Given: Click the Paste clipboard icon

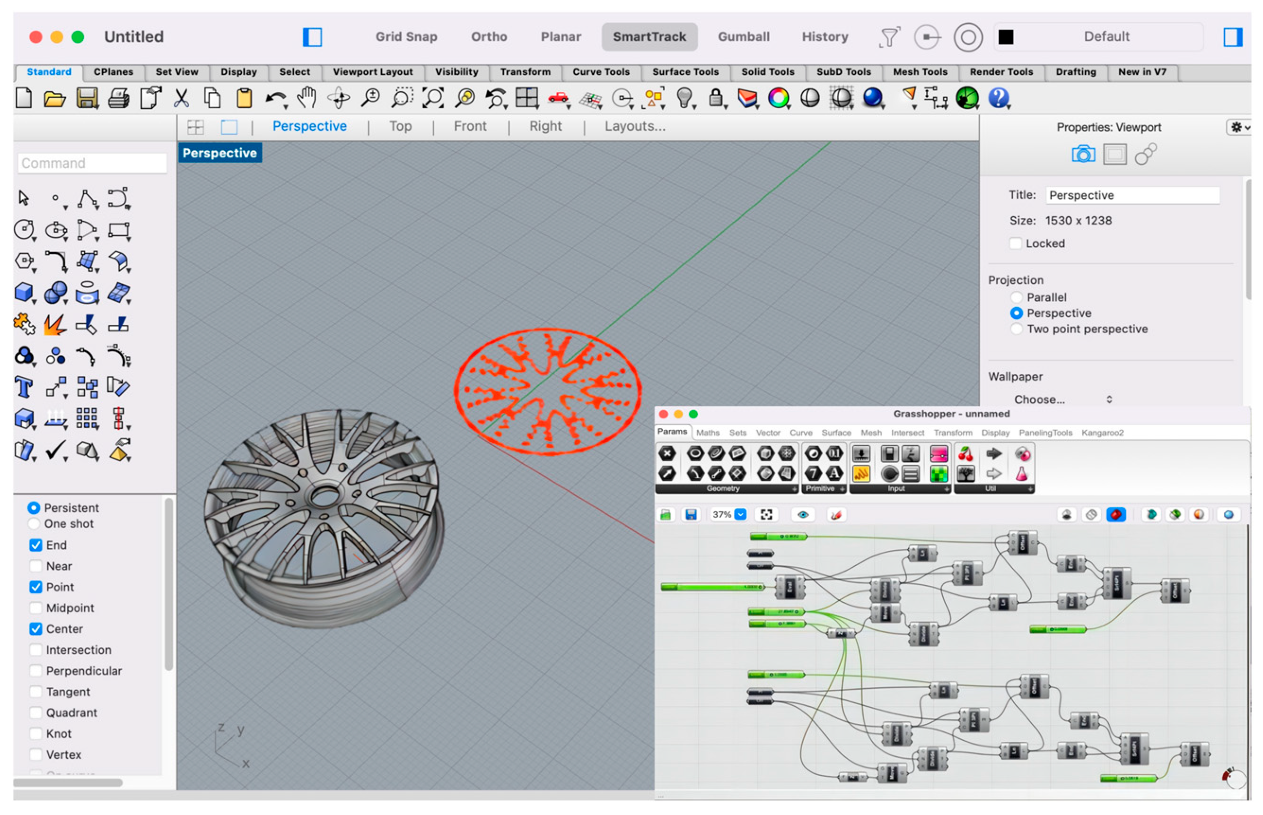Looking at the screenshot, I should [x=244, y=98].
